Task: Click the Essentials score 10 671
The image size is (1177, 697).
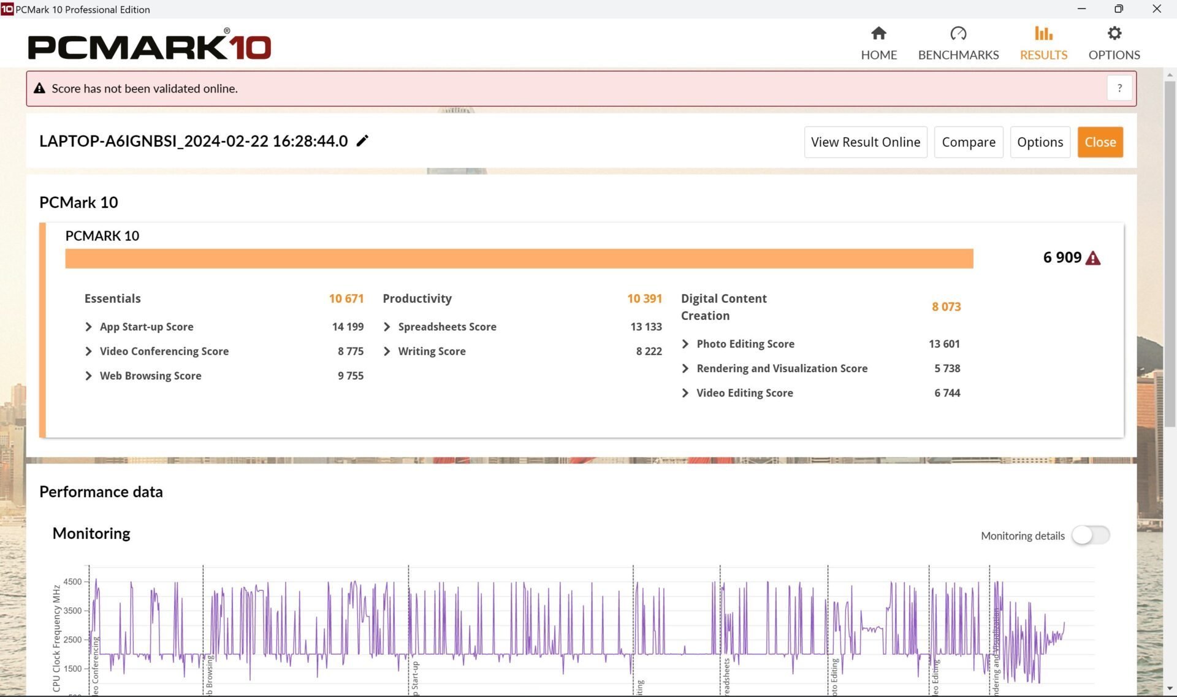Action: 346,299
